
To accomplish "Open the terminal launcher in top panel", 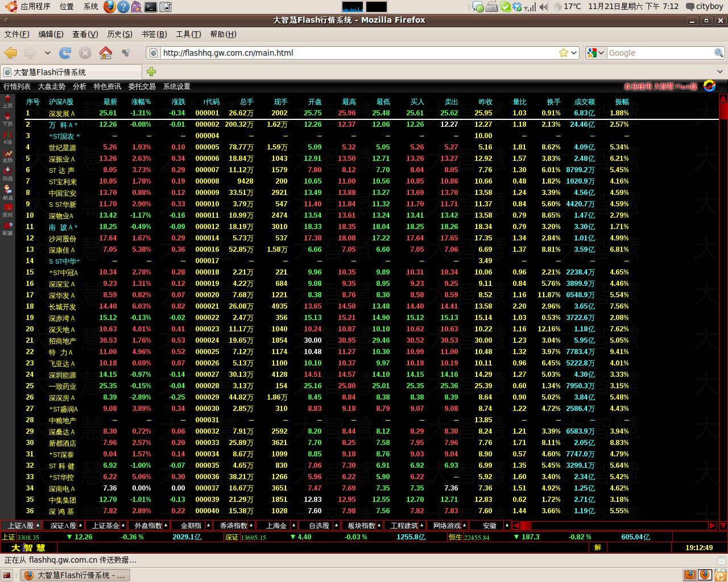I will coord(151,7).
